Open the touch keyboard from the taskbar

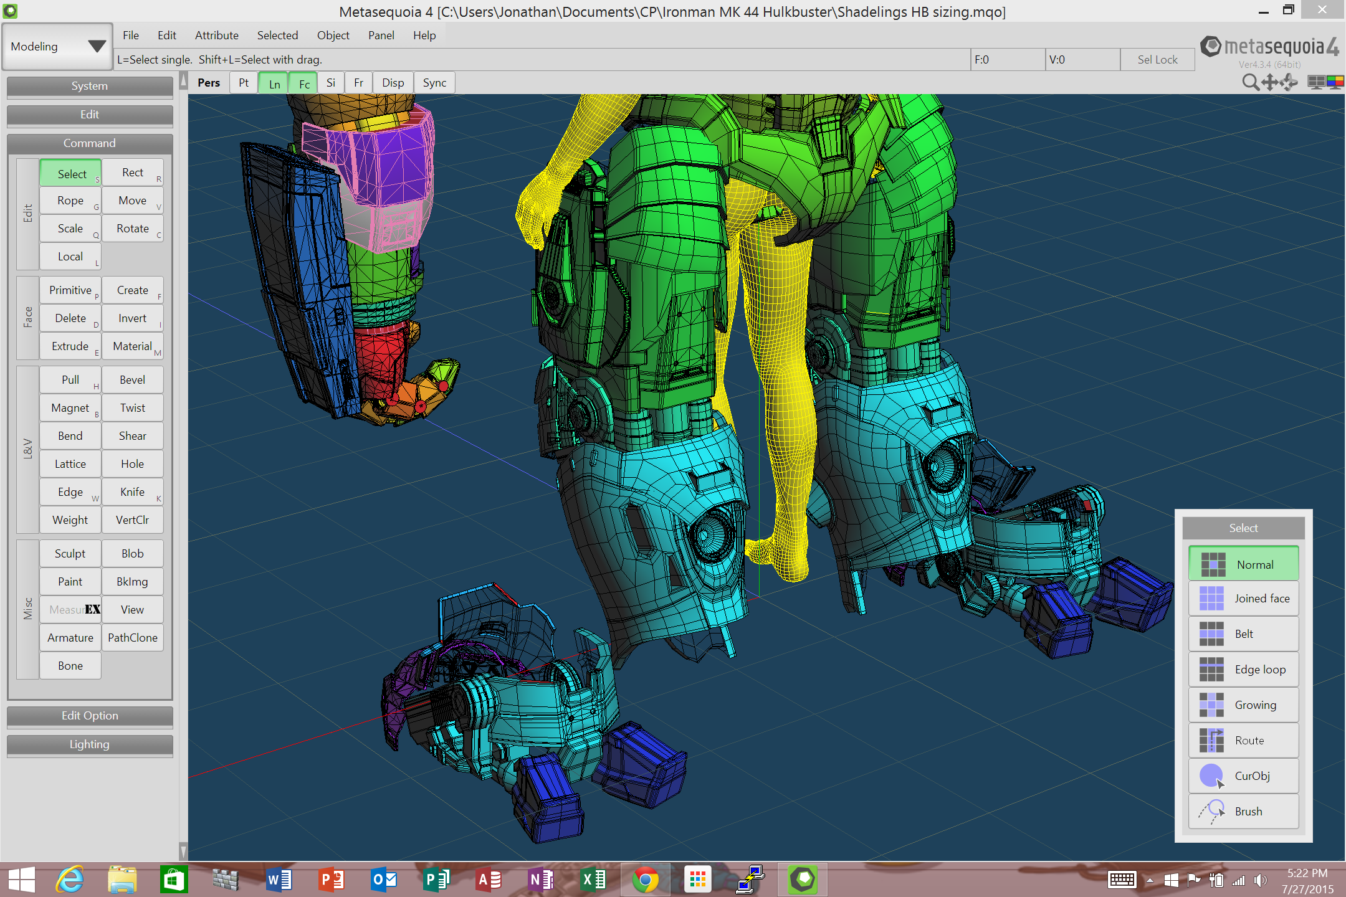click(x=1122, y=880)
